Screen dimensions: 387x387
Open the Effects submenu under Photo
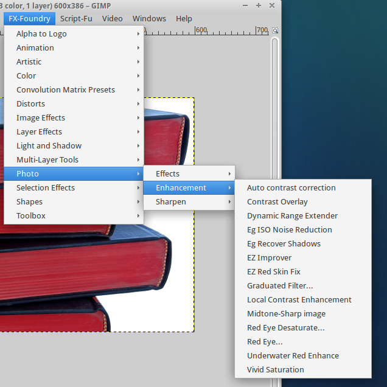[x=189, y=174]
